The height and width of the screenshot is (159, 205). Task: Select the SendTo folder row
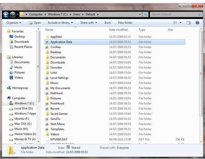click(115, 119)
